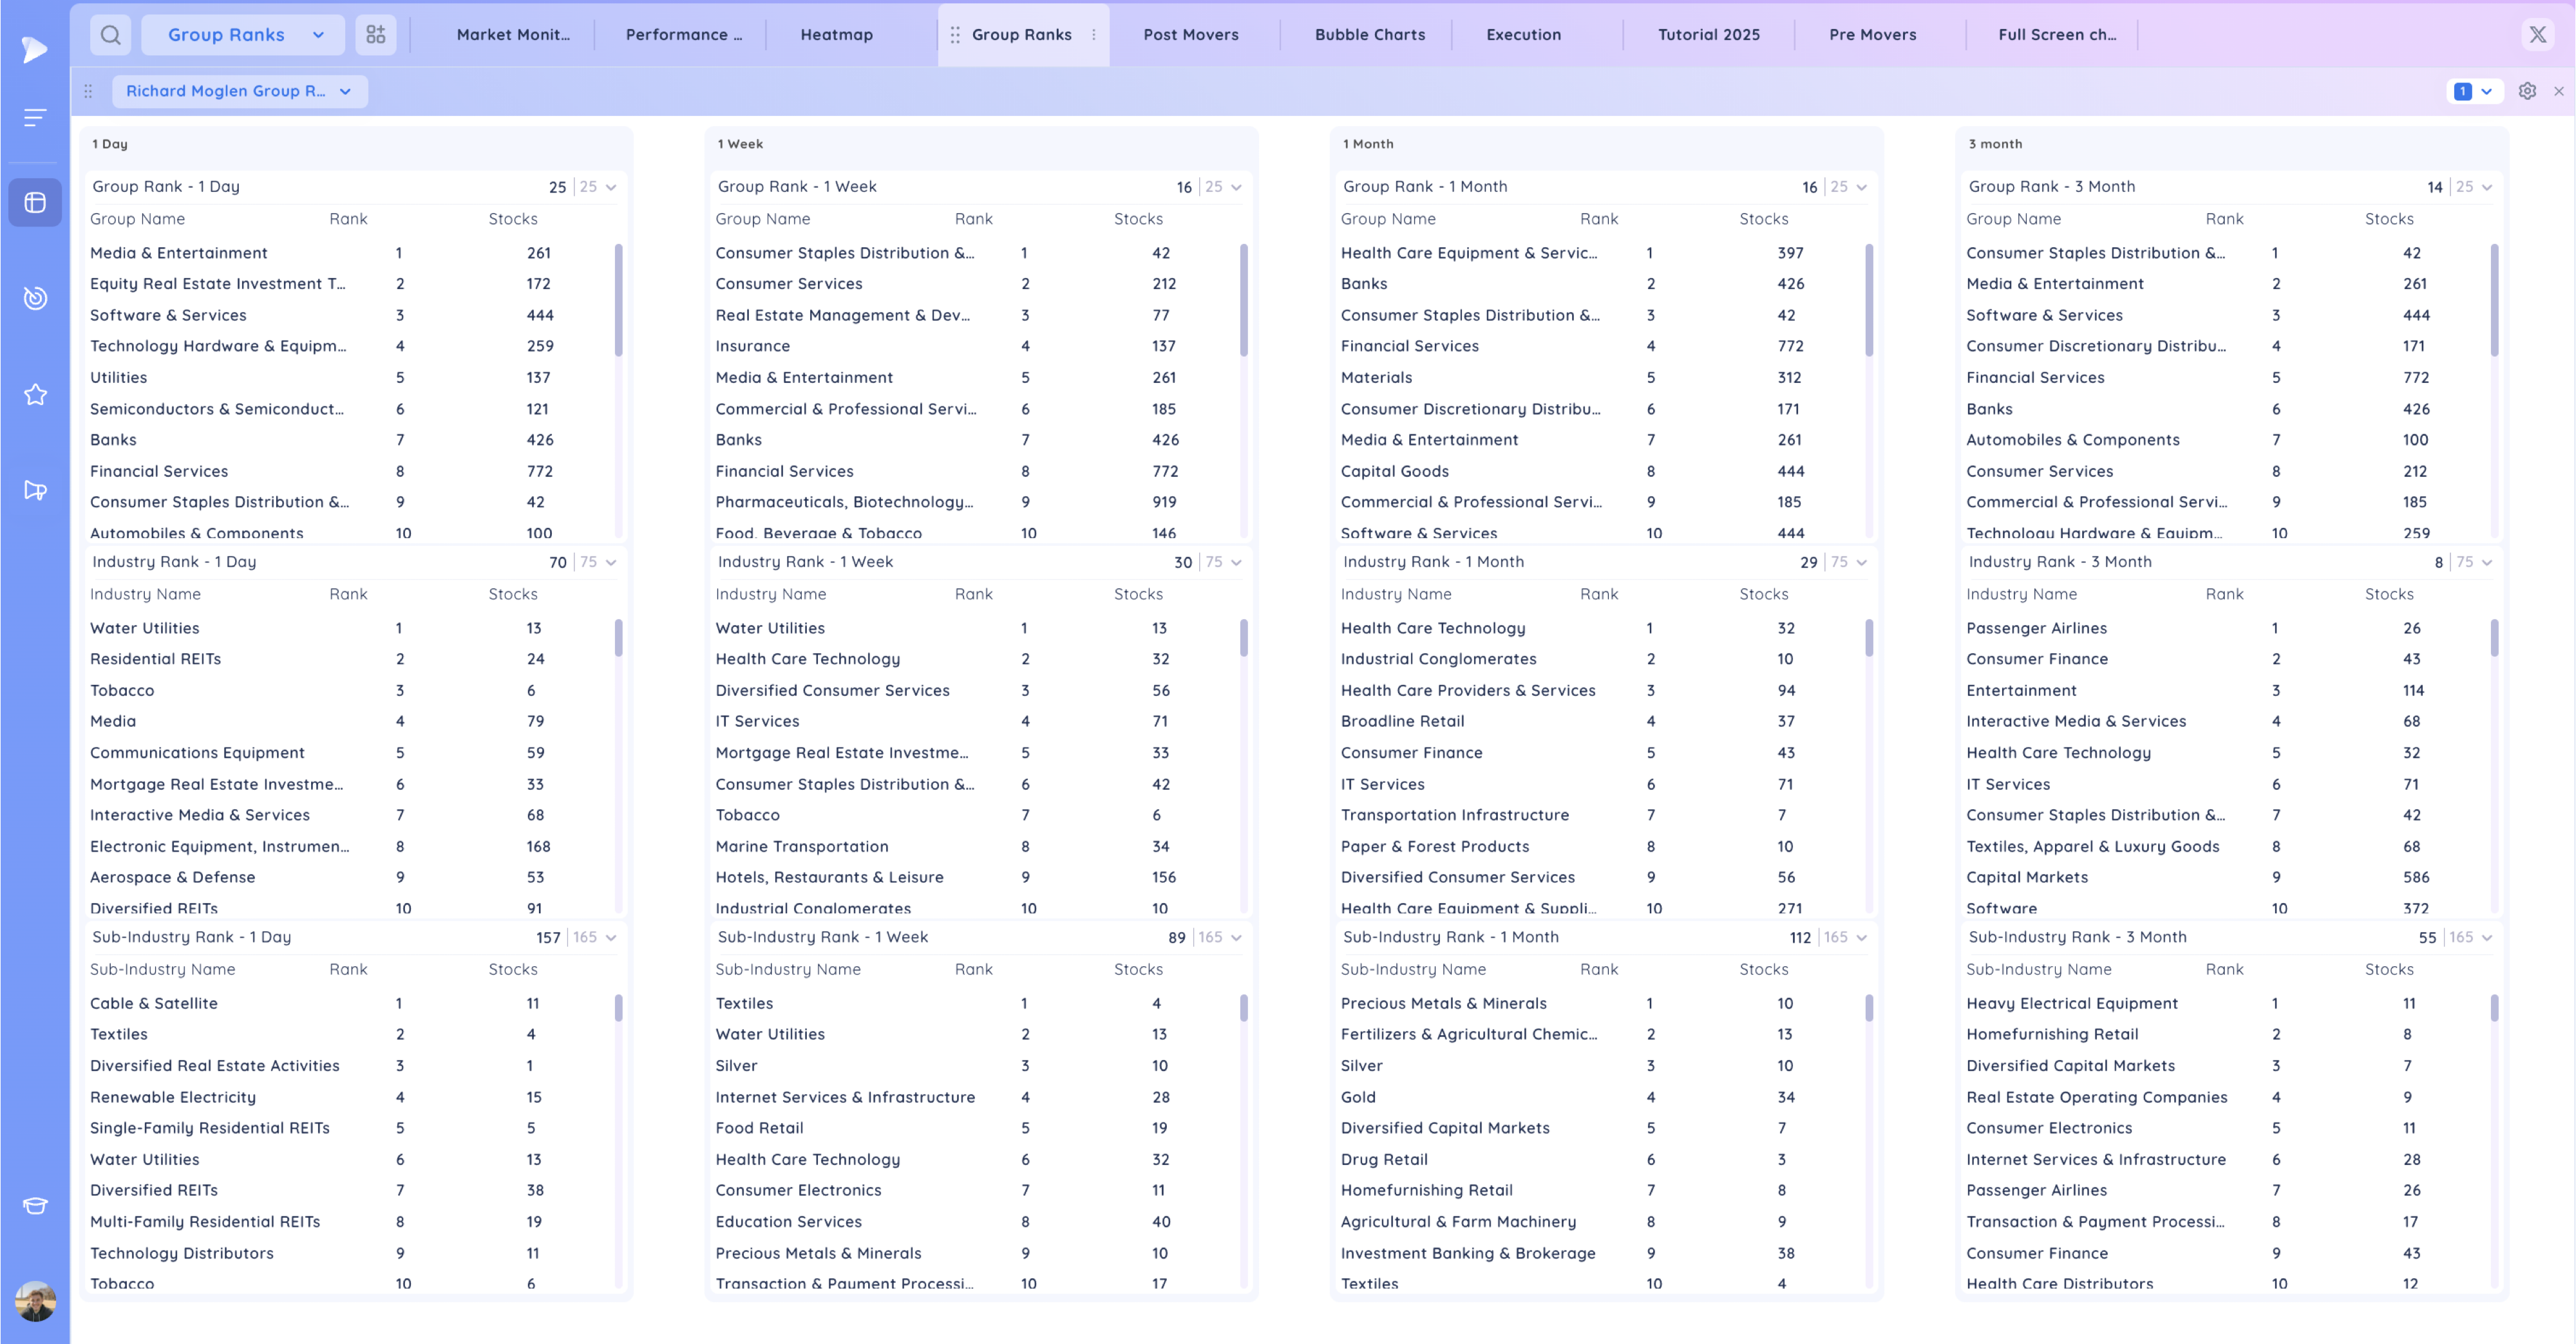Screen dimensions: 2576x1344
Task: Switch to the Heatmap tab
Action: (836, 35)
